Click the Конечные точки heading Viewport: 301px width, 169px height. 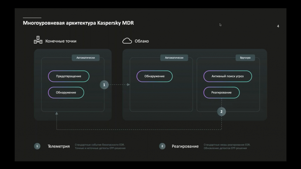(x=61, y=41)
